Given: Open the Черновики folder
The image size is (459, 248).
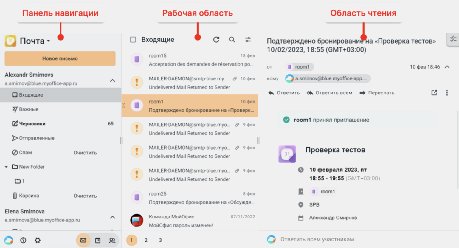Looking at the screenshot, I should [32, 124].
